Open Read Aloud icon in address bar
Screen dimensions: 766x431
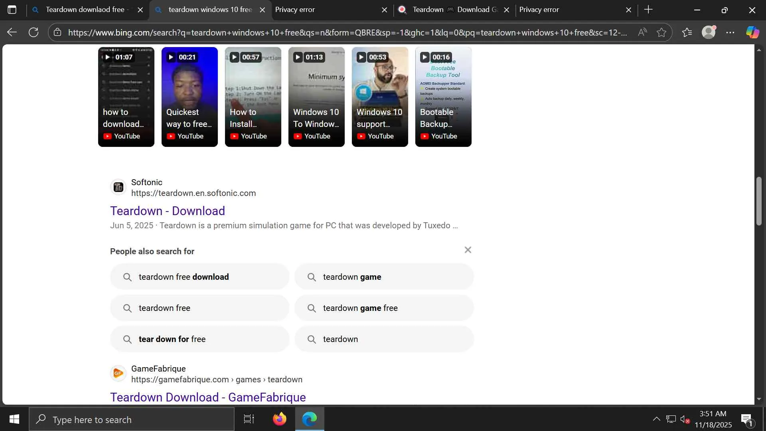coord(642,32)
